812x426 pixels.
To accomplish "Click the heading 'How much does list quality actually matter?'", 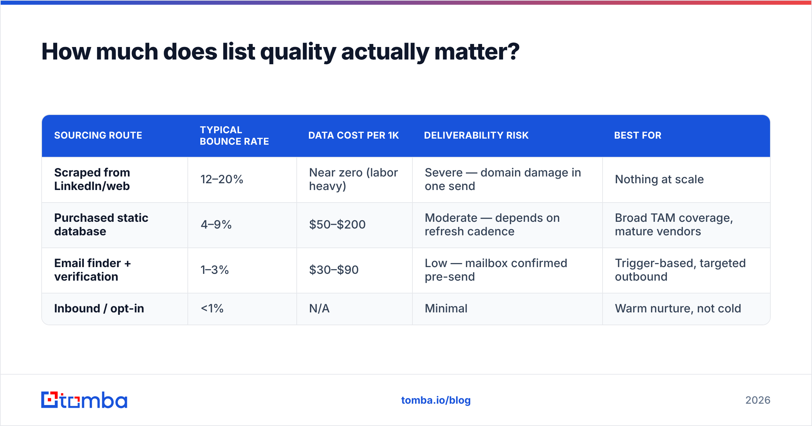I will (280, 52).
